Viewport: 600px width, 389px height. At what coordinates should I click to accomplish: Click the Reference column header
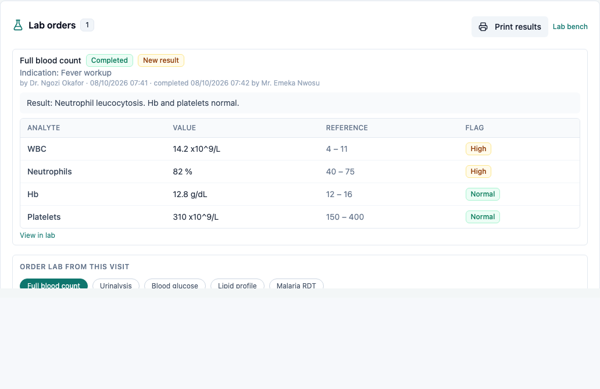(x=347, y=128)
